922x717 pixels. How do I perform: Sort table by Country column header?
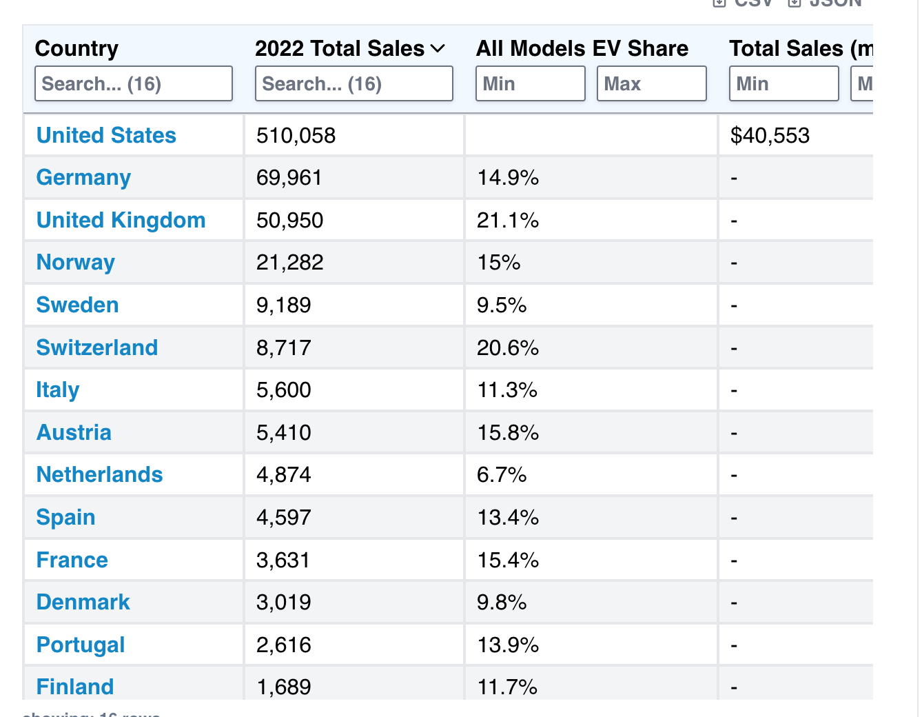[76, 49]
